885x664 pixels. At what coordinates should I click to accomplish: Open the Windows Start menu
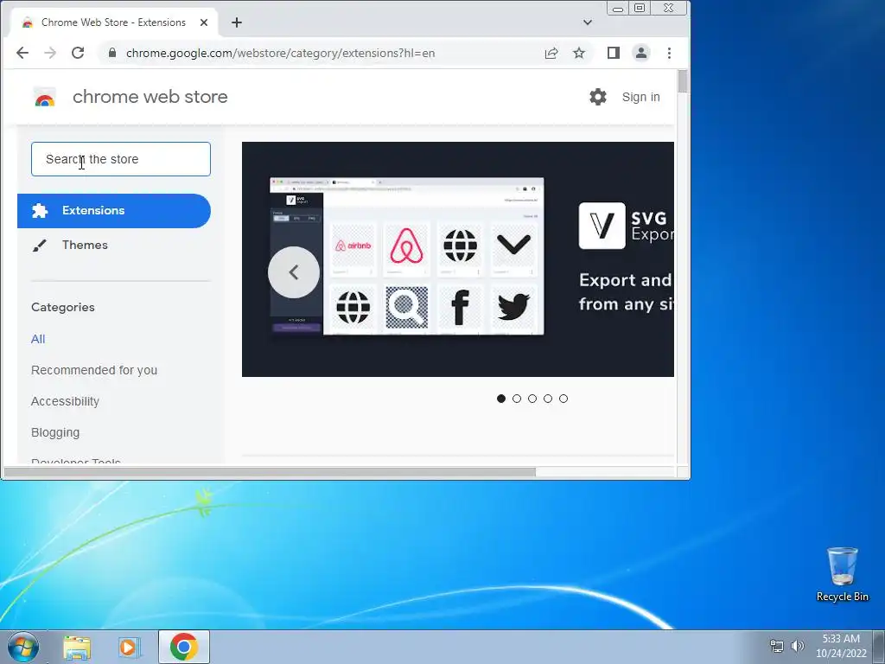click(23, 647)
